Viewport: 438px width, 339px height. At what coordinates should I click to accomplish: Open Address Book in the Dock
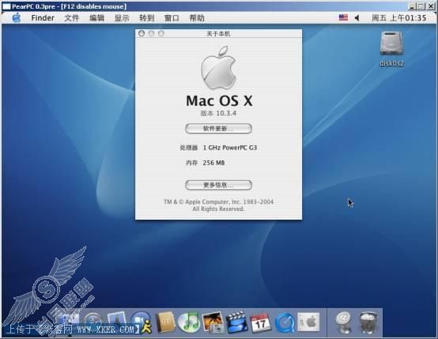(165, 322)
